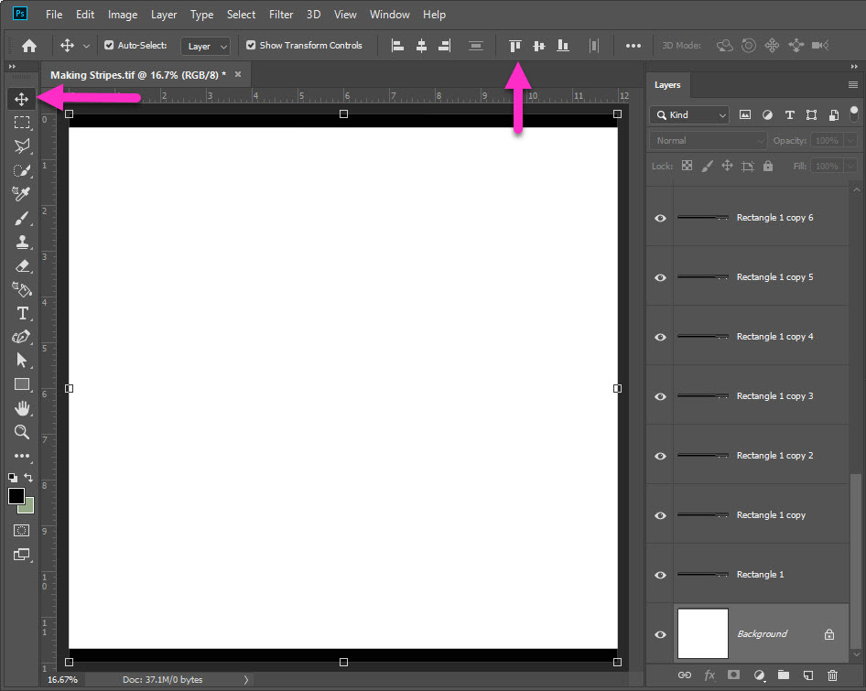Click Add layer mask icon
This screenshot has width=866, height=691.
[733, 675]
